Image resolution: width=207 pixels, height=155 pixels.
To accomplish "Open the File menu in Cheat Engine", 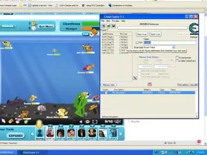I will click(x=103, y=21).
